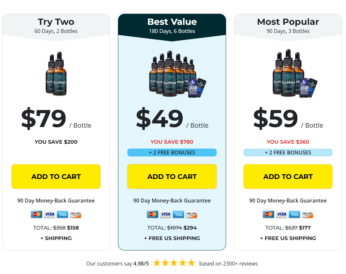The height and width of the screenshot is (274, 346).
Task: Select the Most Popular header
Action: [x=288, y=26]
